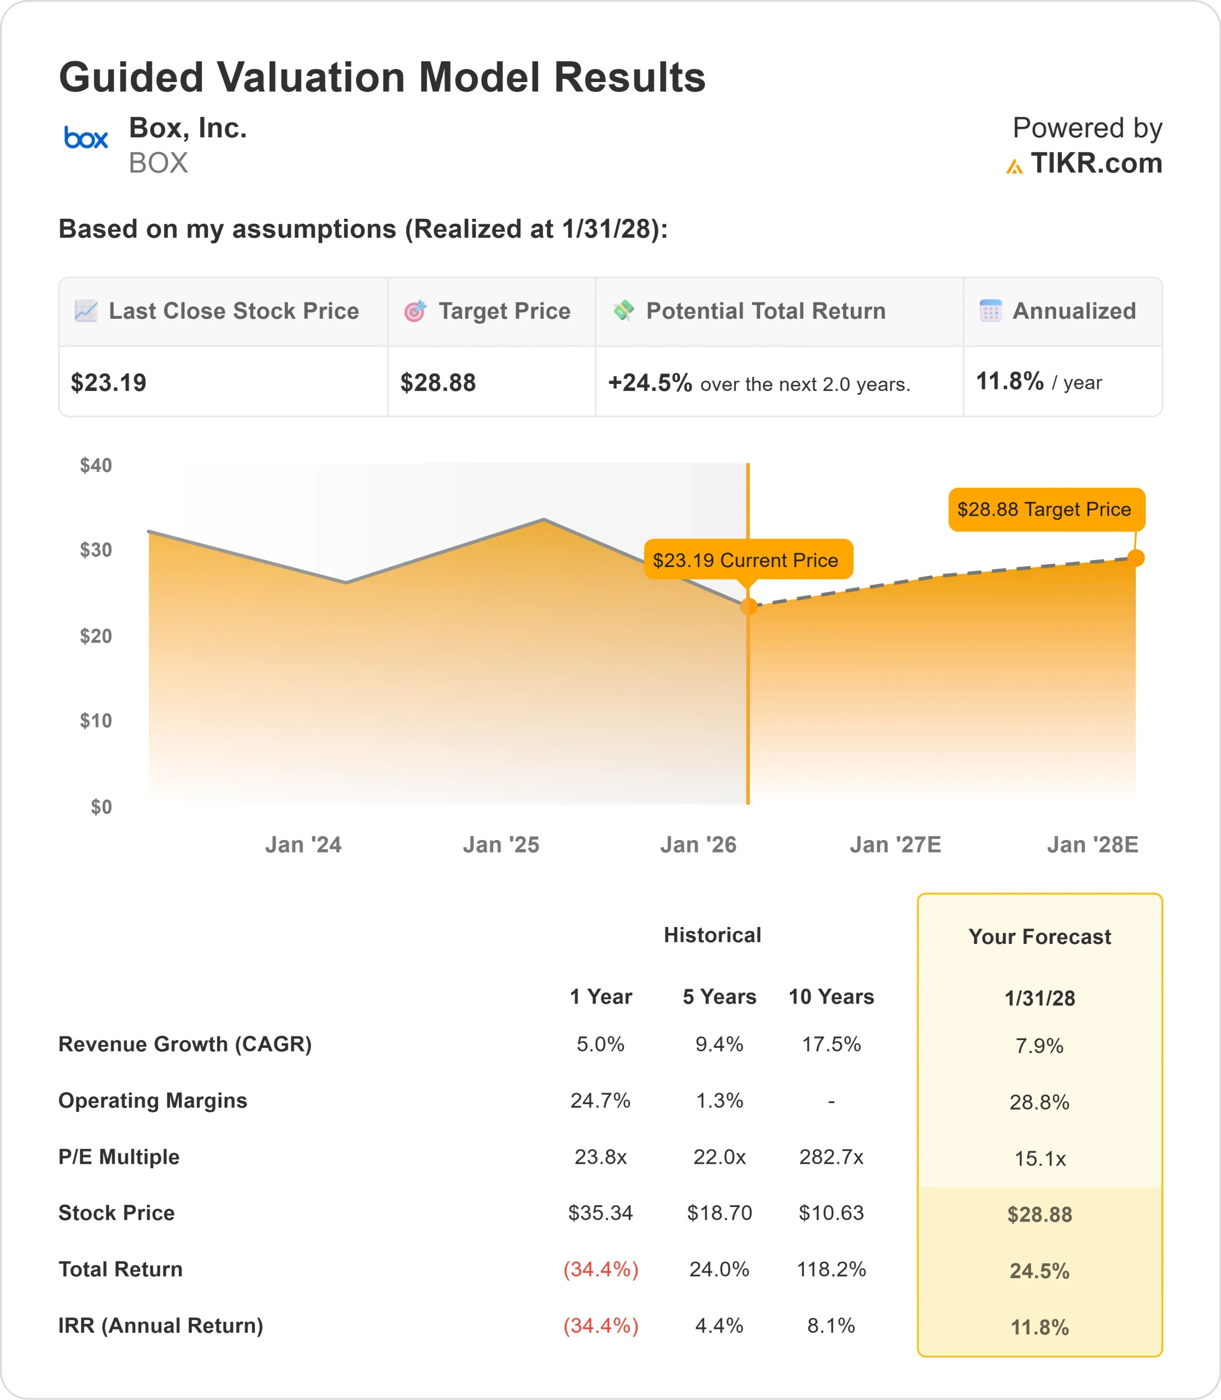Click the orange current price marker dot

748,606
